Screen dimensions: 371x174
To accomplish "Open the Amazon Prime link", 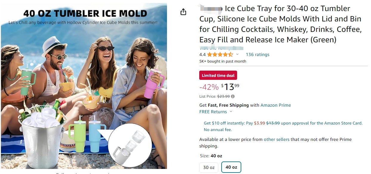I will click(276, 105).
